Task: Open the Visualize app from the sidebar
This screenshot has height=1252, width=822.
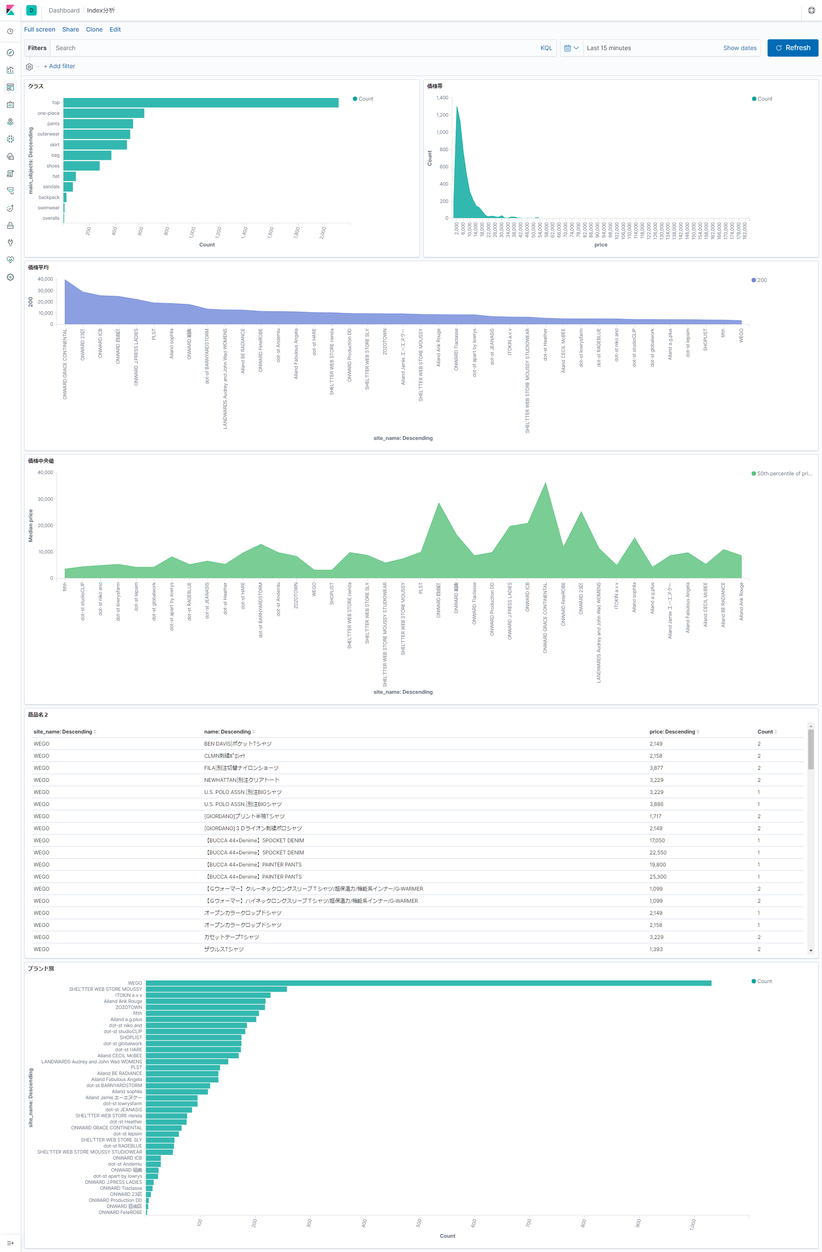Action: click(10, 70)
